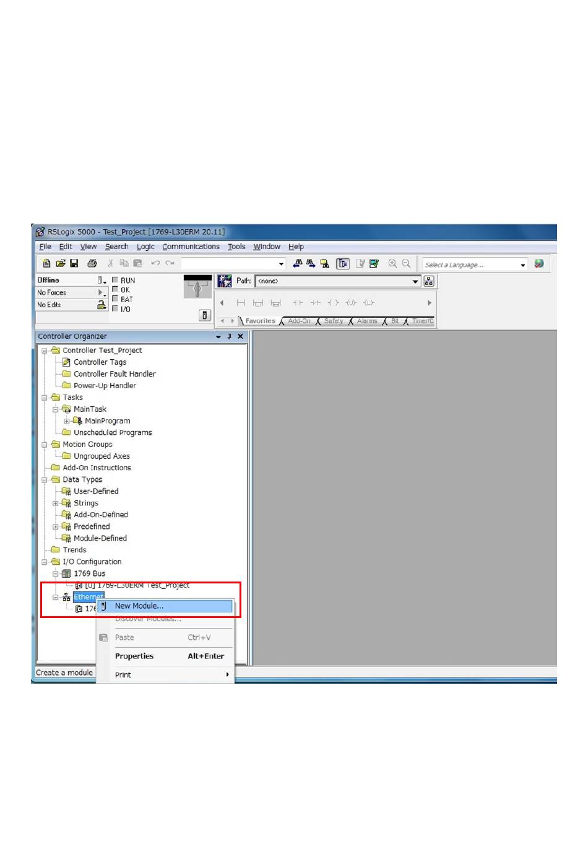The image size is (588, 859).
Task: Open the Communications menu
Action: coord(191,246)
